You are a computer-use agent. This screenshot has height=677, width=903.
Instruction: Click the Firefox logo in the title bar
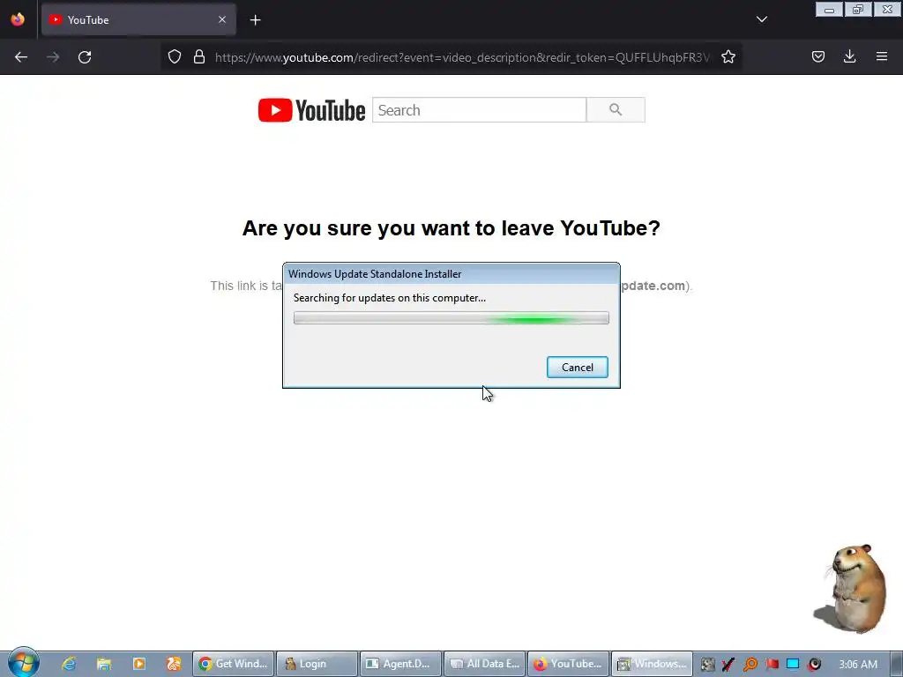coord(18,19)
